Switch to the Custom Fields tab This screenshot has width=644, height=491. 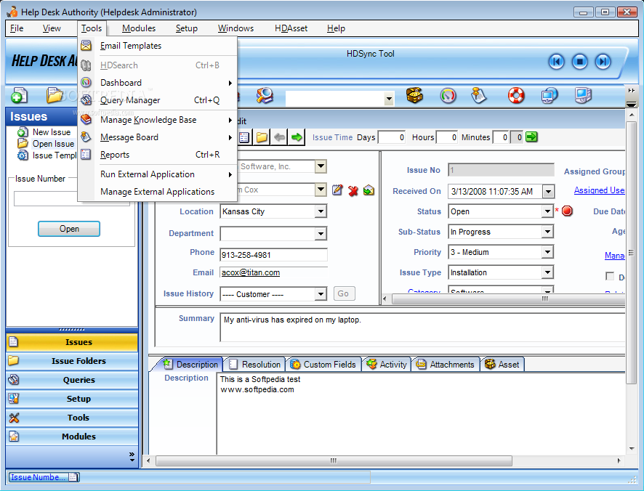[x=323, y=364]
